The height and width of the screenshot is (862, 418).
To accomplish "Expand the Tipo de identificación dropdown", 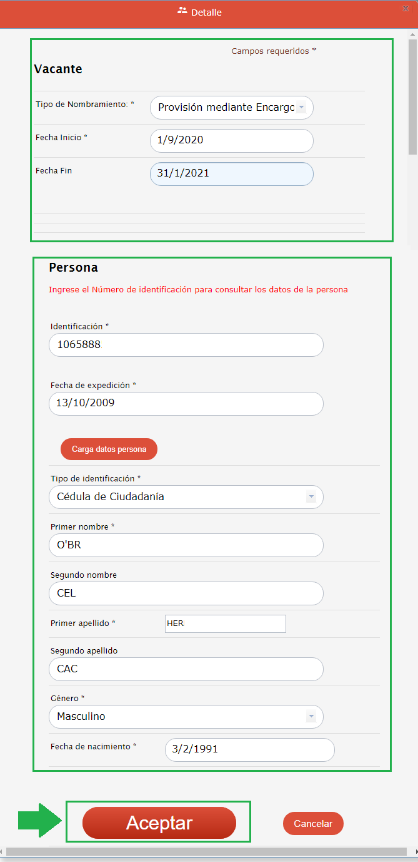I will (x=311, y=497).
